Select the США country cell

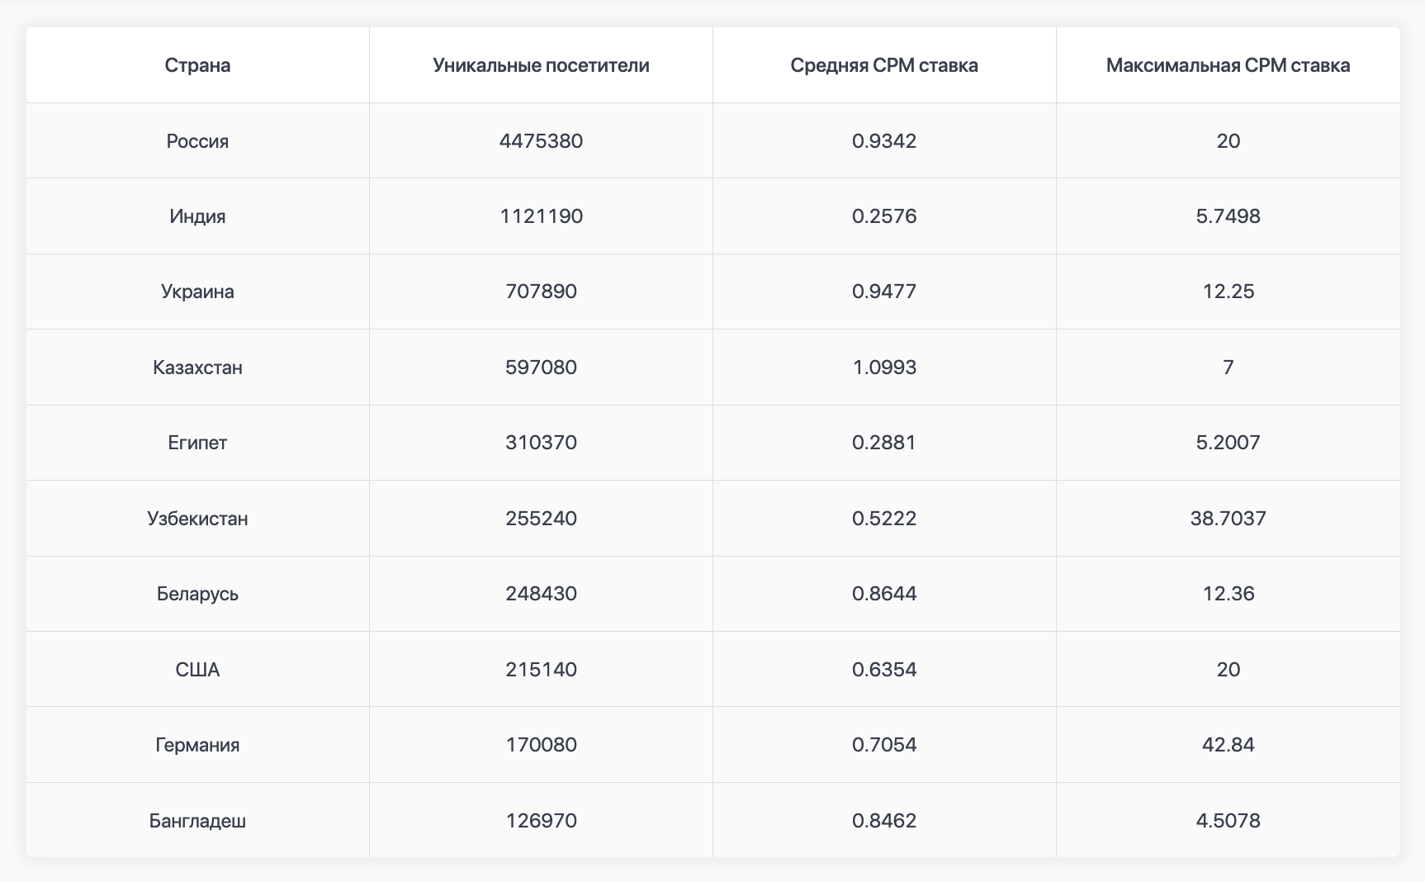point(197,670)
